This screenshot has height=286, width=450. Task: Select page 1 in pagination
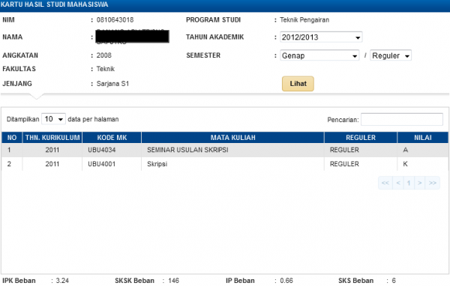pyautogui.click(x=409, y=183)
